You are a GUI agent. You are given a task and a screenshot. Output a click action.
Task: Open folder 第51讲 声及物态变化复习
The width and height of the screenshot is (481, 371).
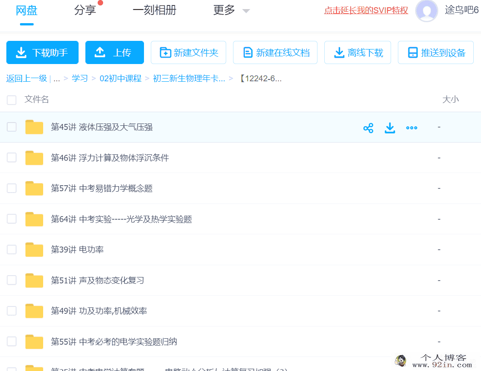tap(97, 280)
